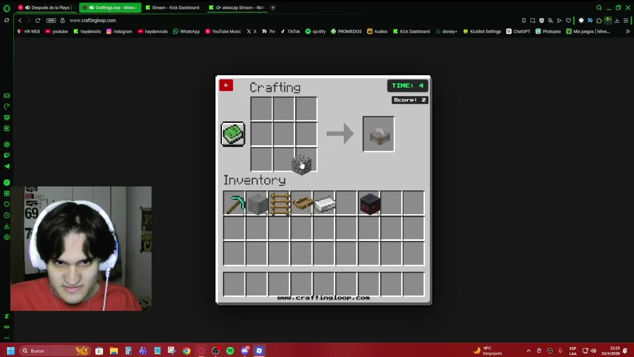This screenshot has height=357, width=634.
Task: Open Discord from the taskbar
Action: point(245,351)
